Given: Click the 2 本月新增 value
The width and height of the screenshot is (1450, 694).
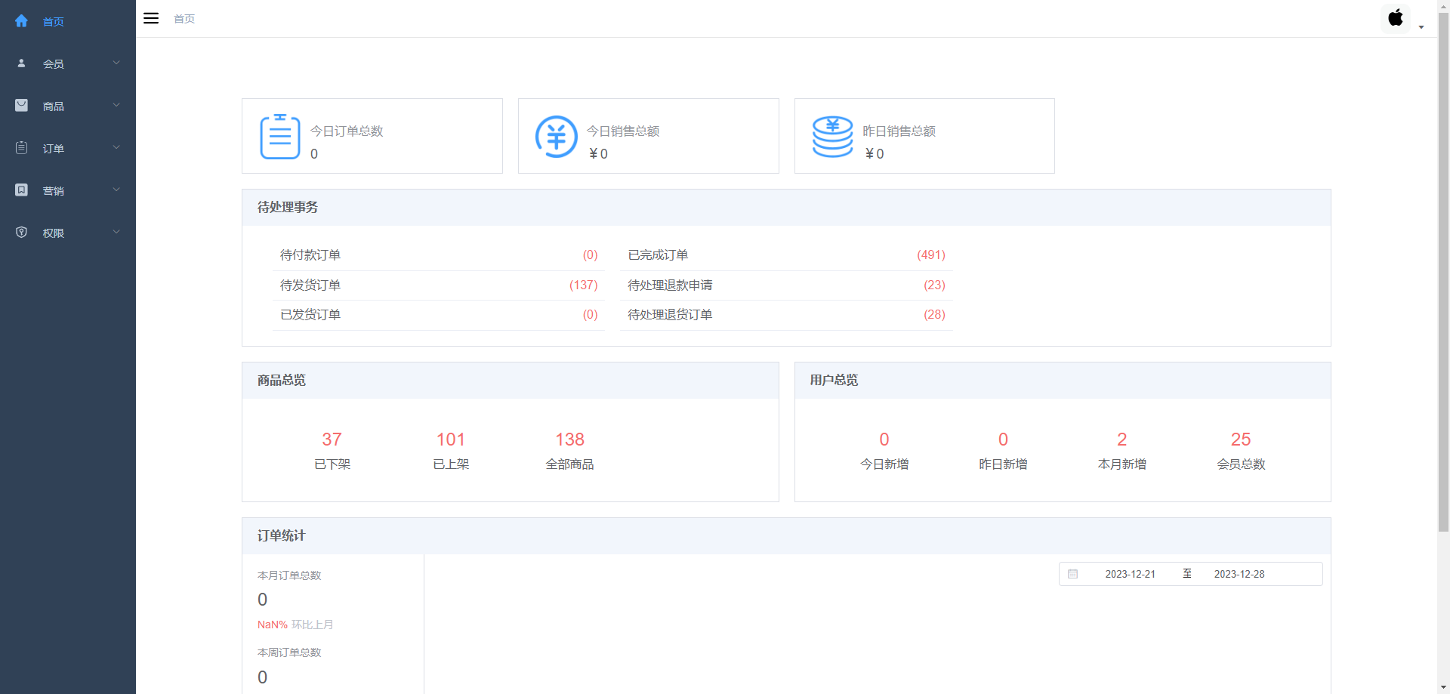Looking at the screenshot, I should 1122,440.
